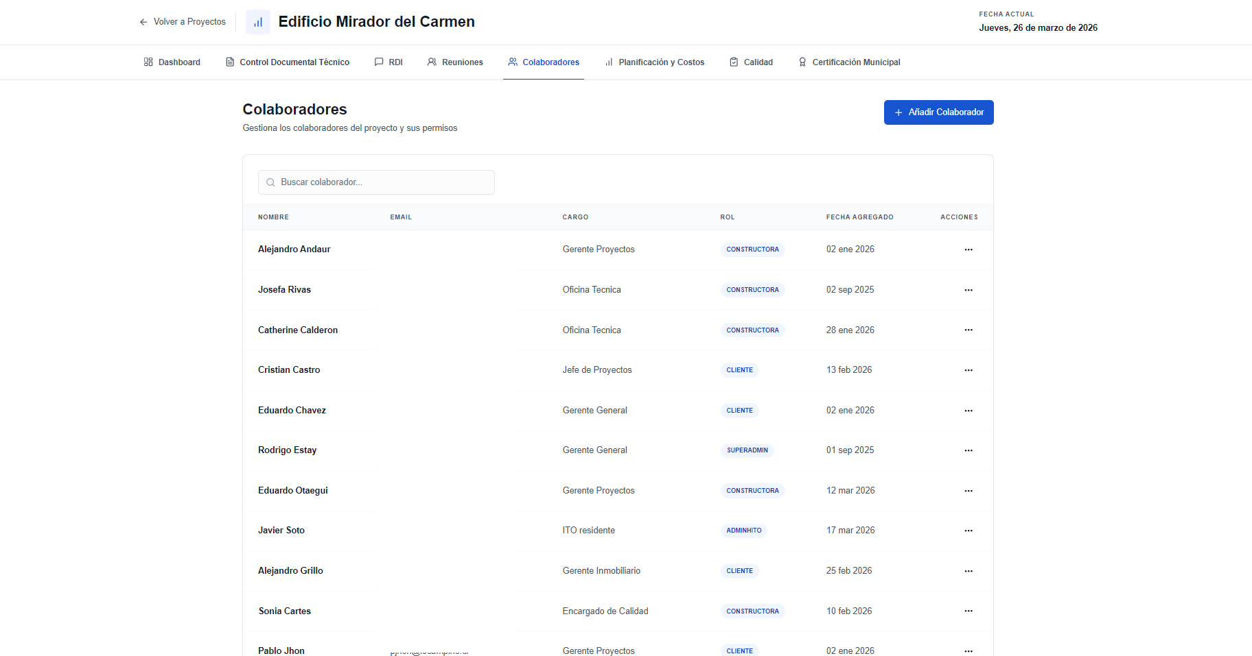Open actions menu for Javier Soto

[x=969, y=531]
